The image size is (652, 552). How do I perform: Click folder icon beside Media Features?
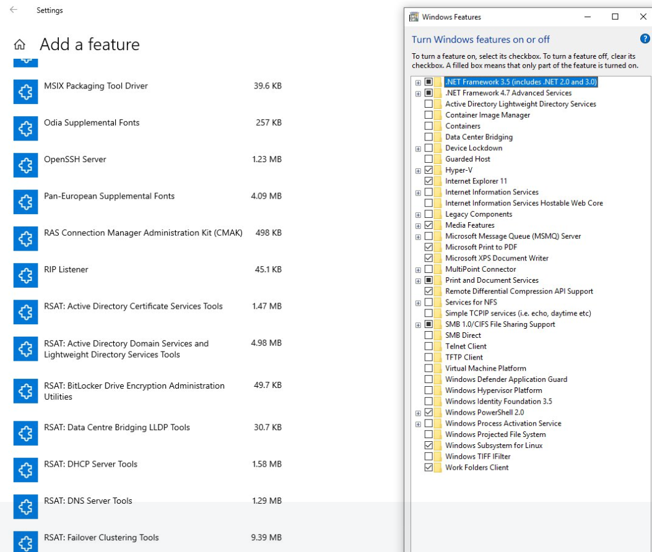click(438, 225)
